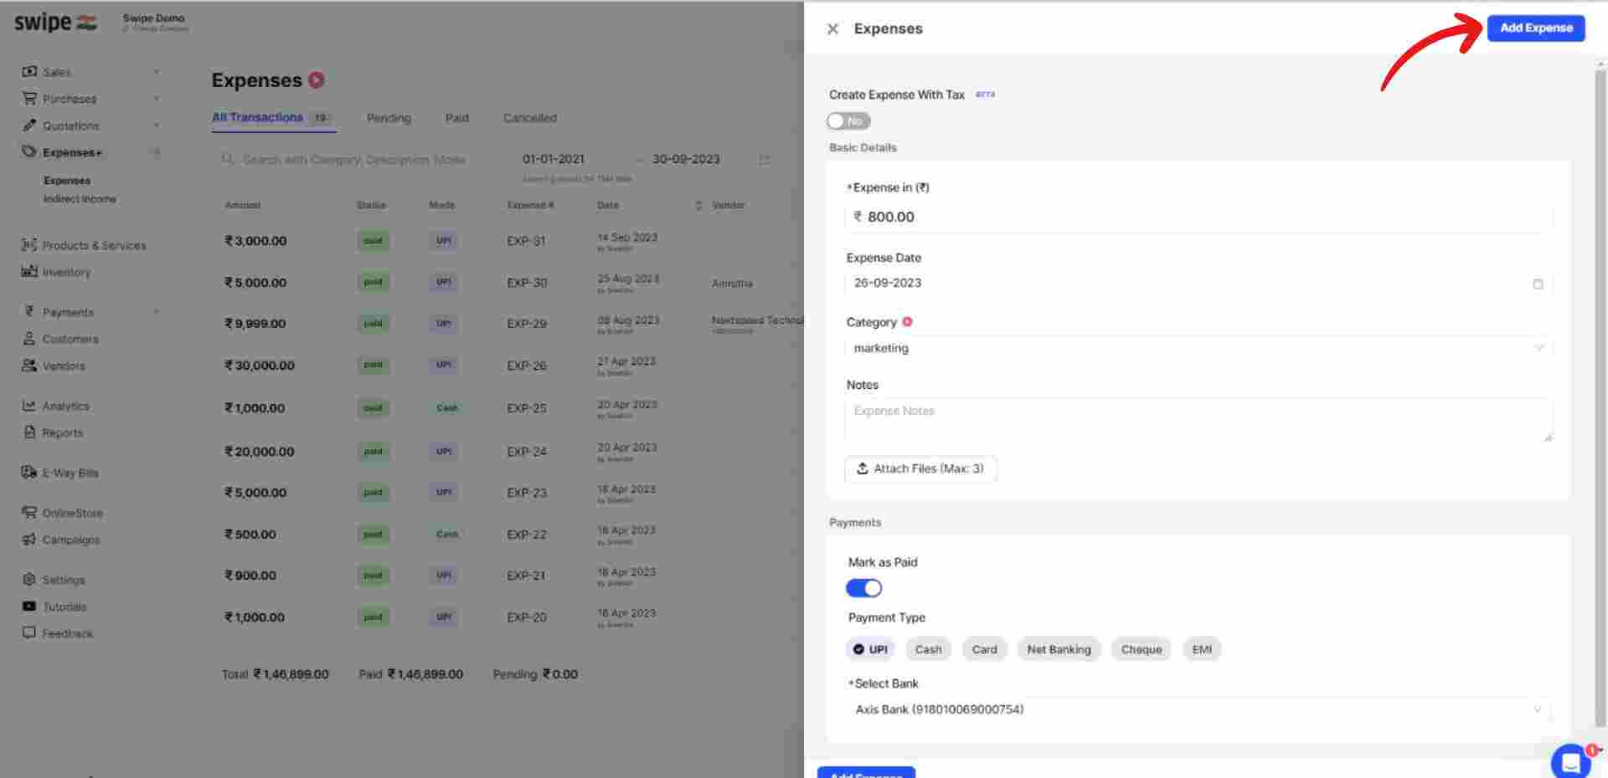
Task: Click the Campaigns megaphone icon
Action: coord(29,540)
